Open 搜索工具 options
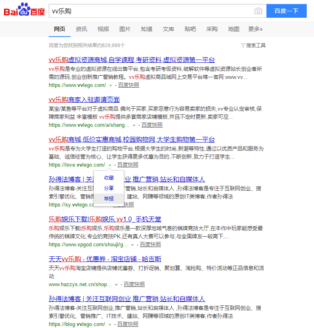Screen dimensions: 314x328 256,45
